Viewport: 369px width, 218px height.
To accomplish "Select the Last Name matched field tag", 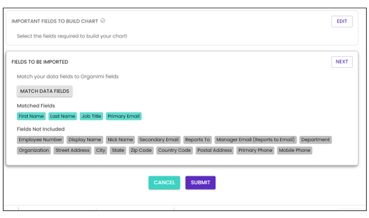I will tap(63, 116).
